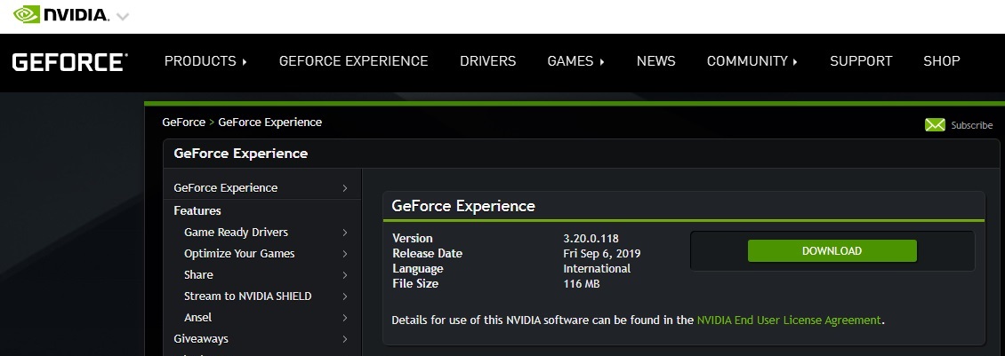
Task: Click the GeForce breadcrumb link
Action: (x=184, y=122)
